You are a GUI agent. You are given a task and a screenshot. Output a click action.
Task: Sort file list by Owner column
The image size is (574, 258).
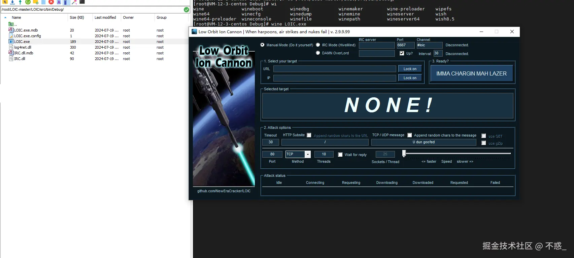click(x=128, y=17)
